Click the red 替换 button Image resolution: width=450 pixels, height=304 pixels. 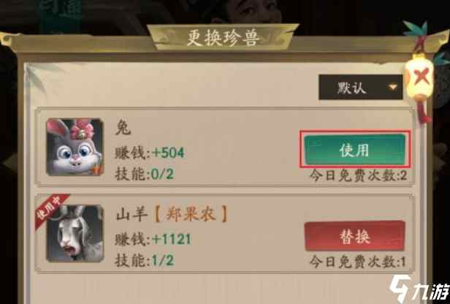(355, 236)
